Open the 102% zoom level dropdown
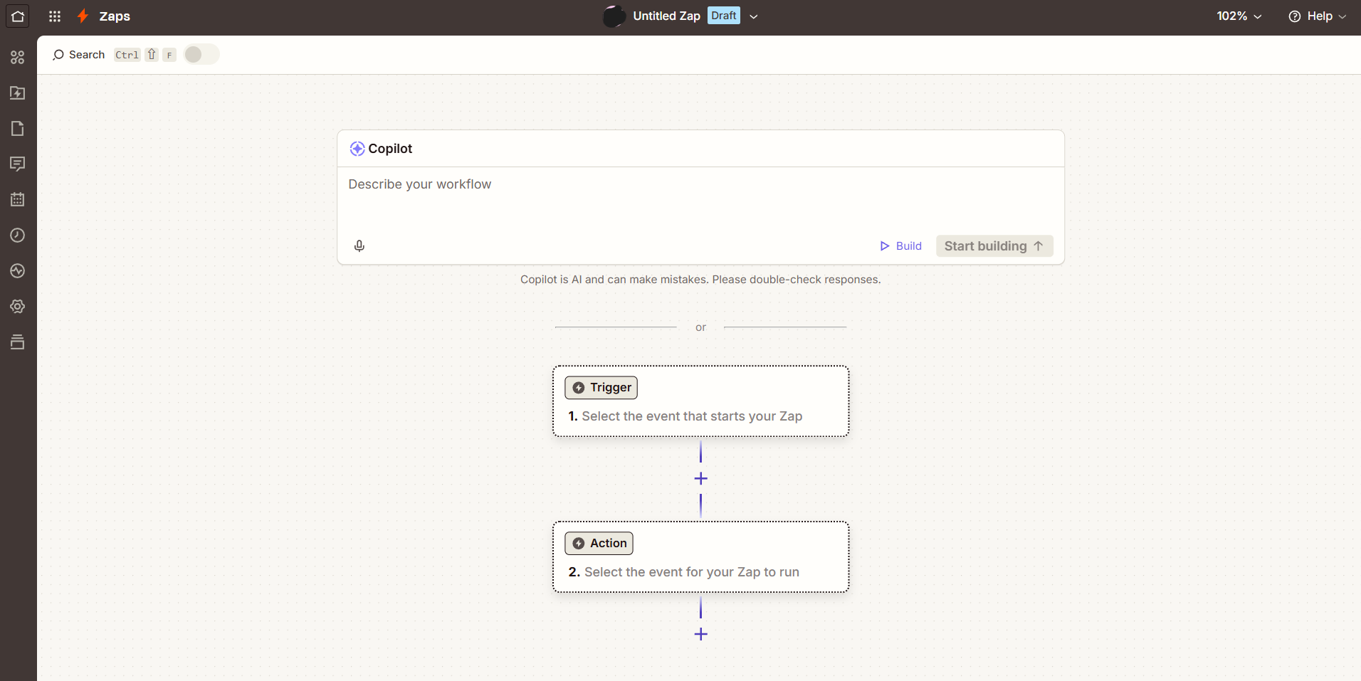 pyautogui.click(x=1239, y=16)
